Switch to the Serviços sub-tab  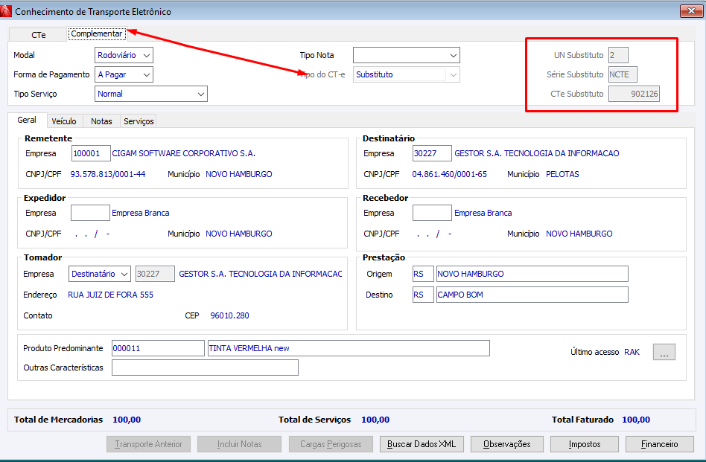(x=139, y=121)
